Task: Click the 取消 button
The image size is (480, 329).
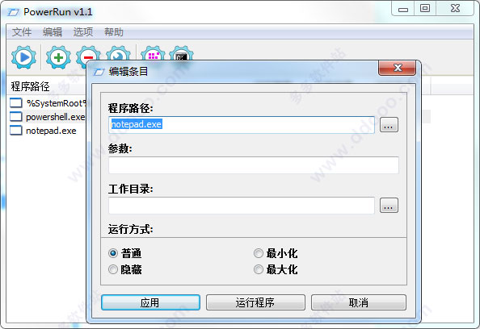Action: [x=359, y=302]
